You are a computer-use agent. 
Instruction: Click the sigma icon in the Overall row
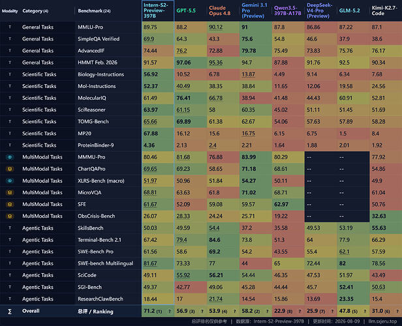(x=10, y=312)
